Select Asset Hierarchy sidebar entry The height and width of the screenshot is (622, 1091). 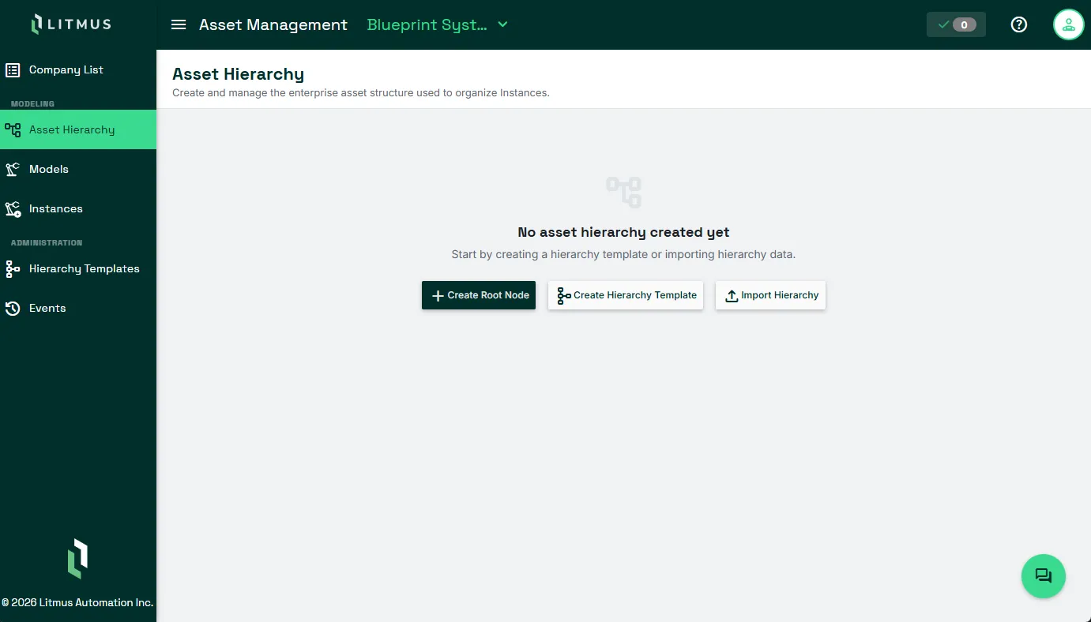pyautogui.click(x=78, y=129)
